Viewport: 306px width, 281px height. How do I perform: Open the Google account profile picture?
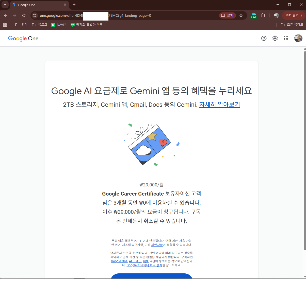298,38
